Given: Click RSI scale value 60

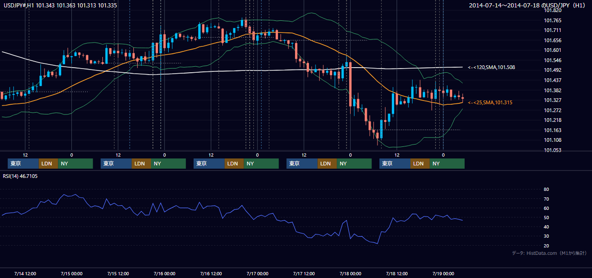Looking at the screenshot, I should pyautogui.click(x=547, y=208).
